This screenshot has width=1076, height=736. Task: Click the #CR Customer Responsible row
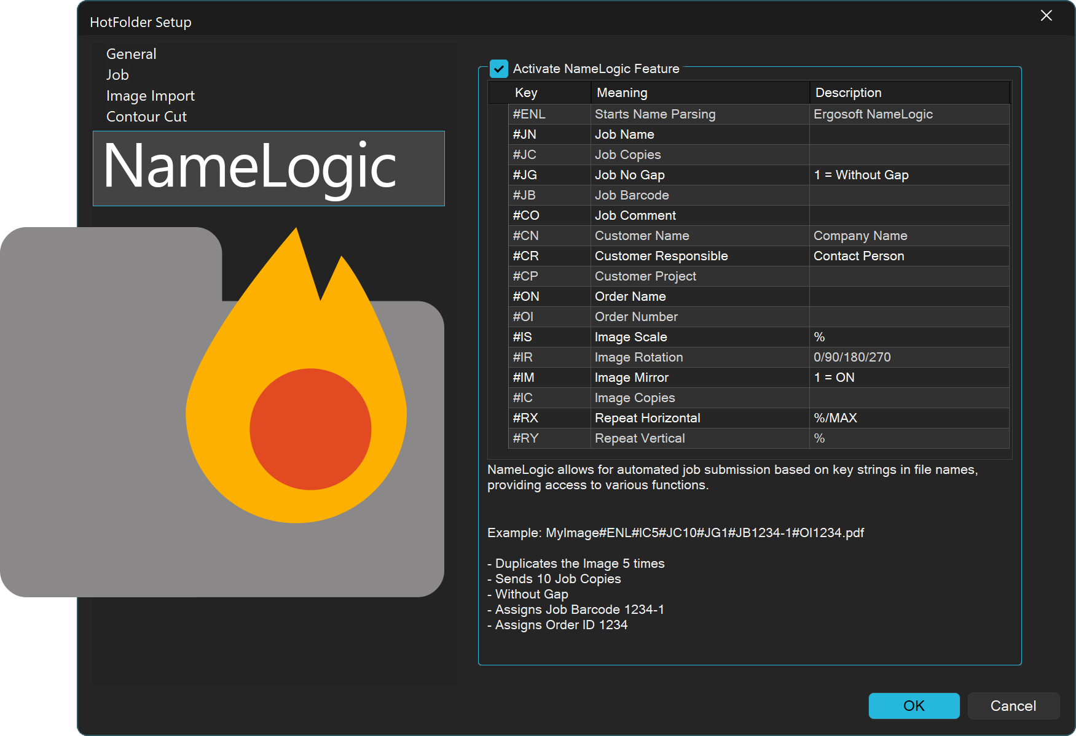point(661,256)
